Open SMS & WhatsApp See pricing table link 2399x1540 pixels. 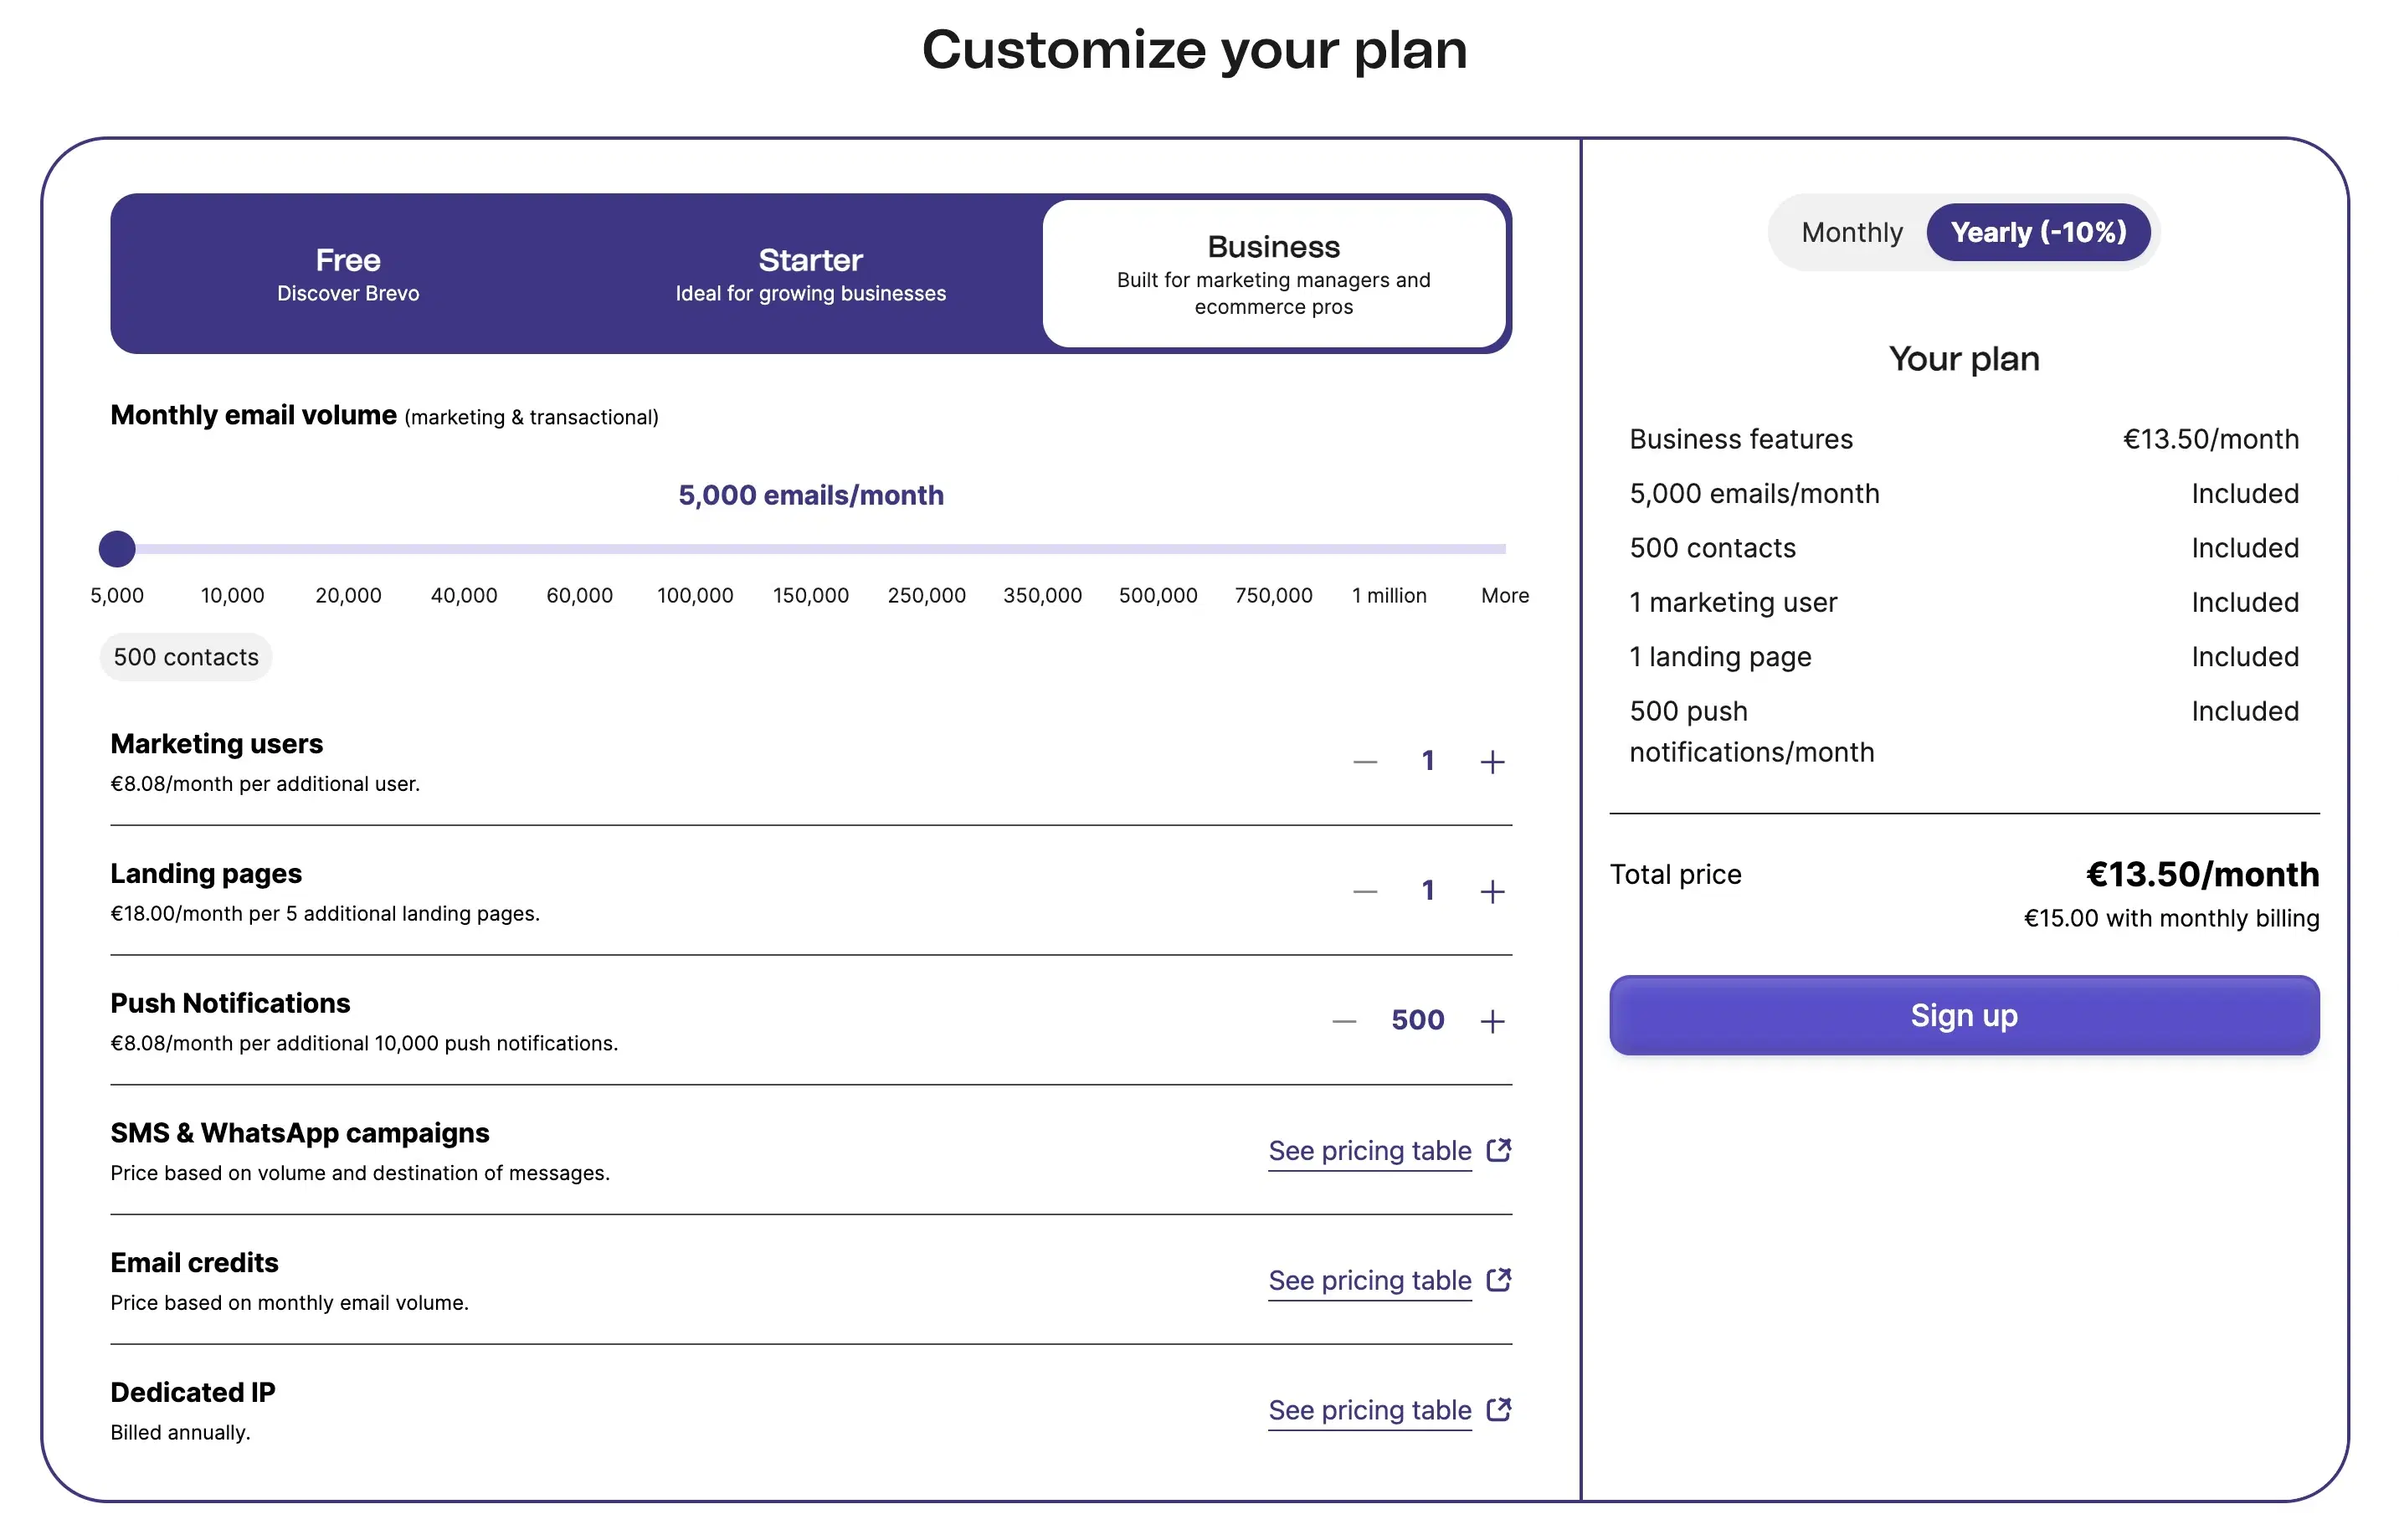1369,1150
